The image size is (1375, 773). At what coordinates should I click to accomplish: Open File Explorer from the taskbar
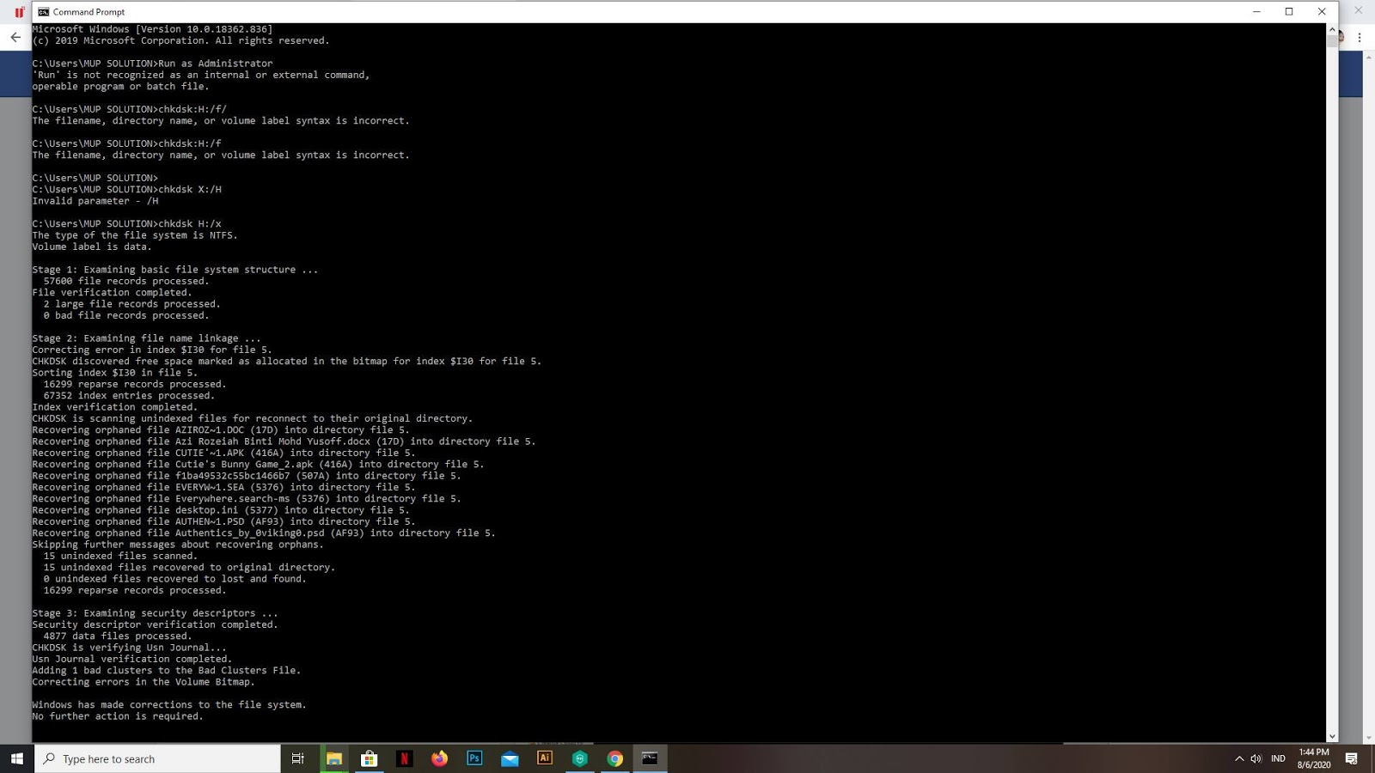click(333, 758)
